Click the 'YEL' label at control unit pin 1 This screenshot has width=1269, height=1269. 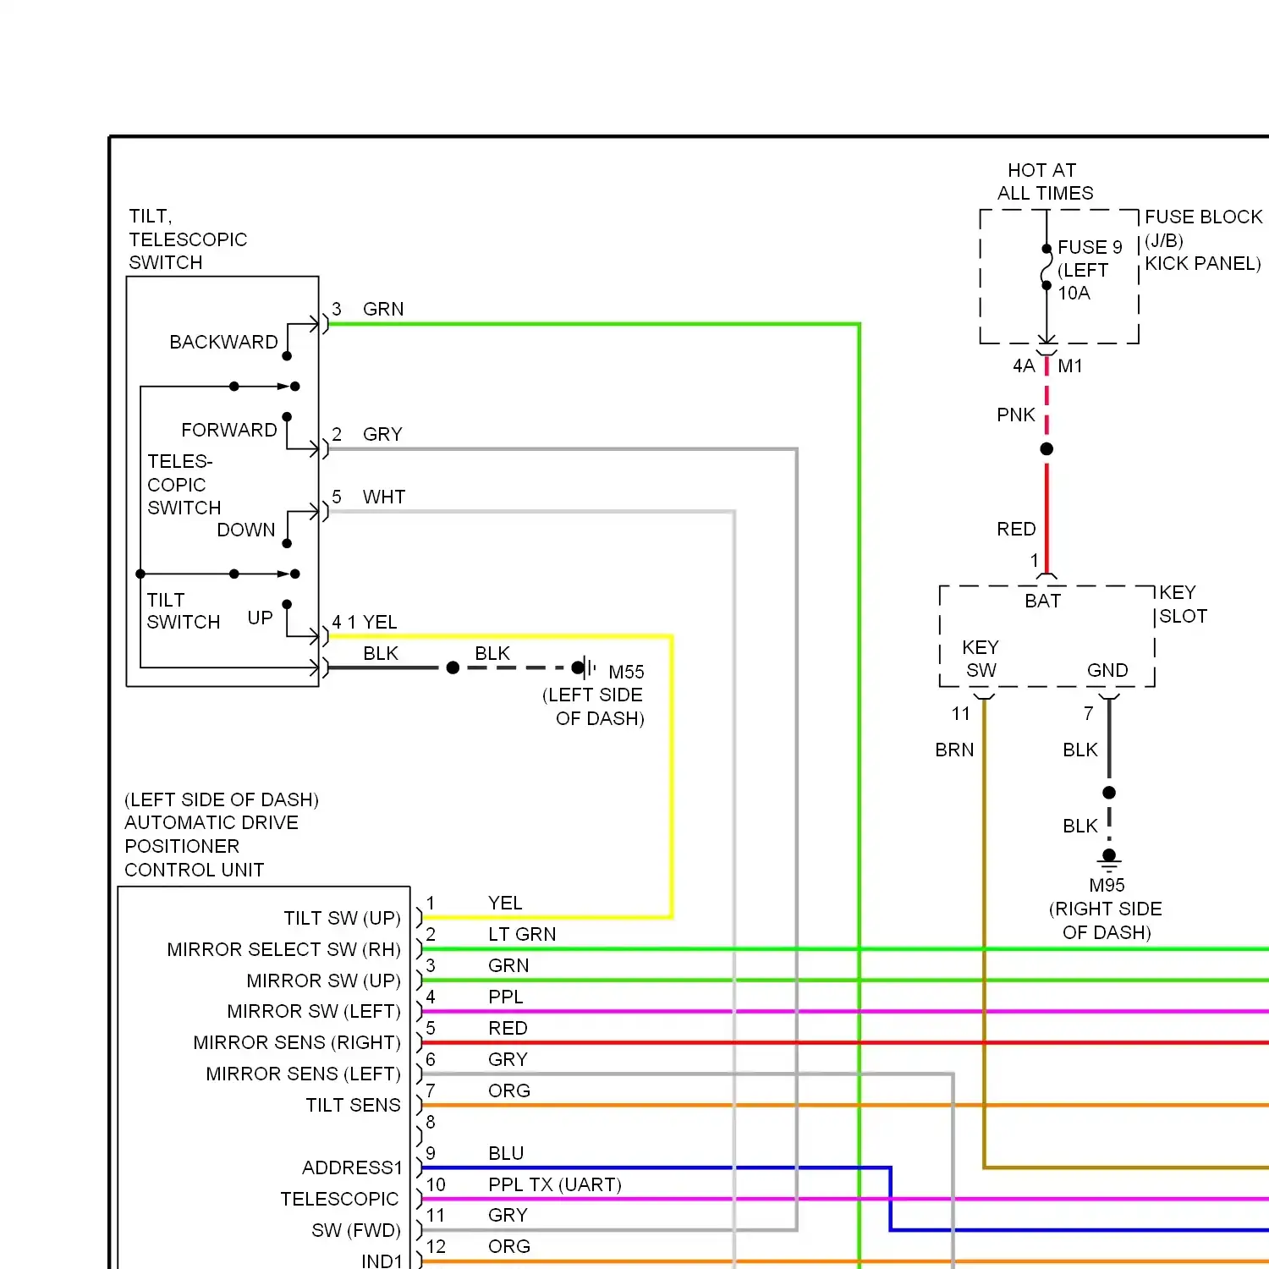pyautogui.click(x=505, y=903)
